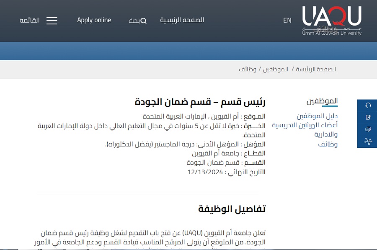Click الموظفين in the breadcrumb trail
The width and height of the screenshot is (377, 250).
(x=275, y=70)
